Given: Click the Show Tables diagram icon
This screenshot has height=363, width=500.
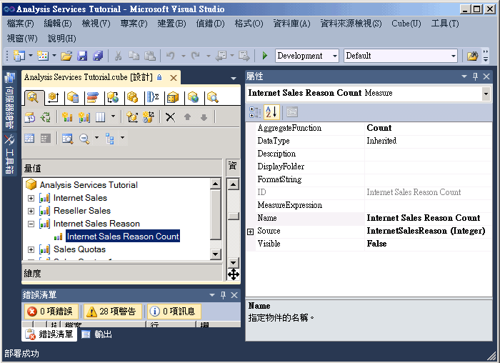Looking at the screenshot, I should point(29,139).
